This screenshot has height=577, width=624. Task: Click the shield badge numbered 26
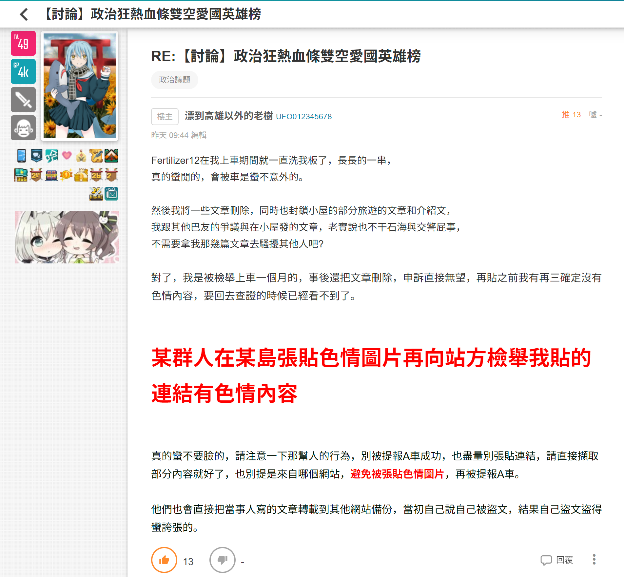(x=96, y=175)
